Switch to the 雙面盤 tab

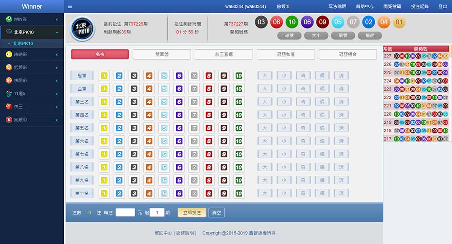[162, 54]
